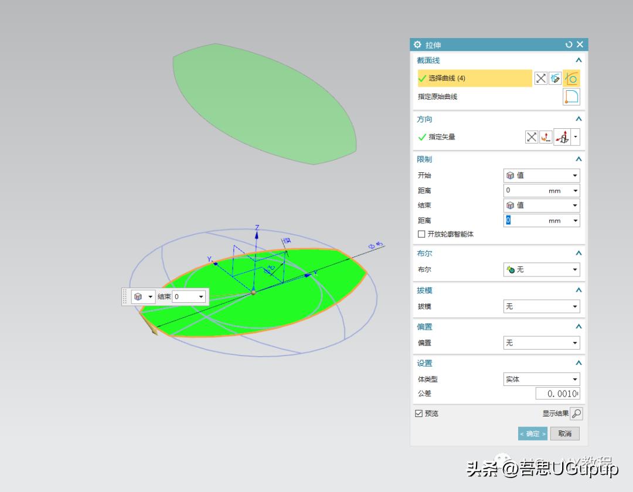
Task: Click the X selection-intent icon beside 选择曲线
Action: click(540, 78)
